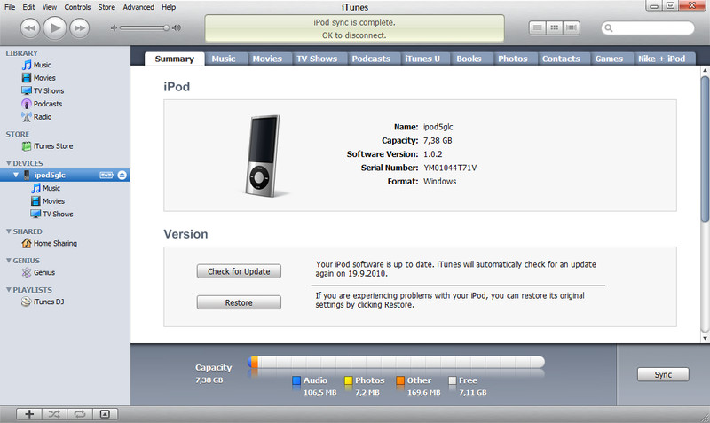Collapse the Playlists section
This screenshot has height=423, width=710.
(9, 290)
